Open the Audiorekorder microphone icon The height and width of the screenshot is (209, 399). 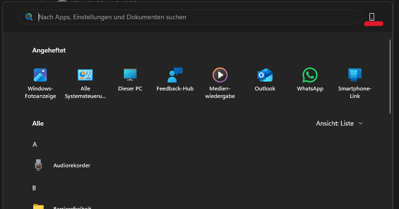[38, 165]
